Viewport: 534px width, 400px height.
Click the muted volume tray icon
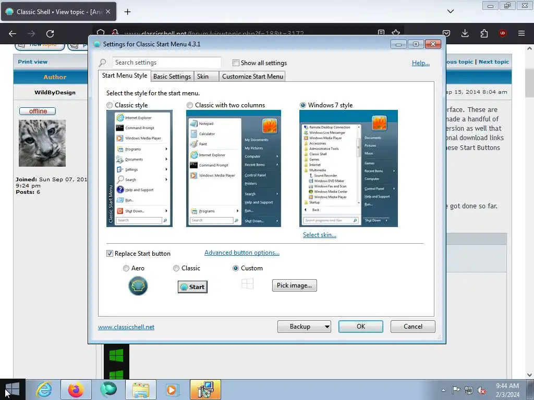click(x=481, y=390)
